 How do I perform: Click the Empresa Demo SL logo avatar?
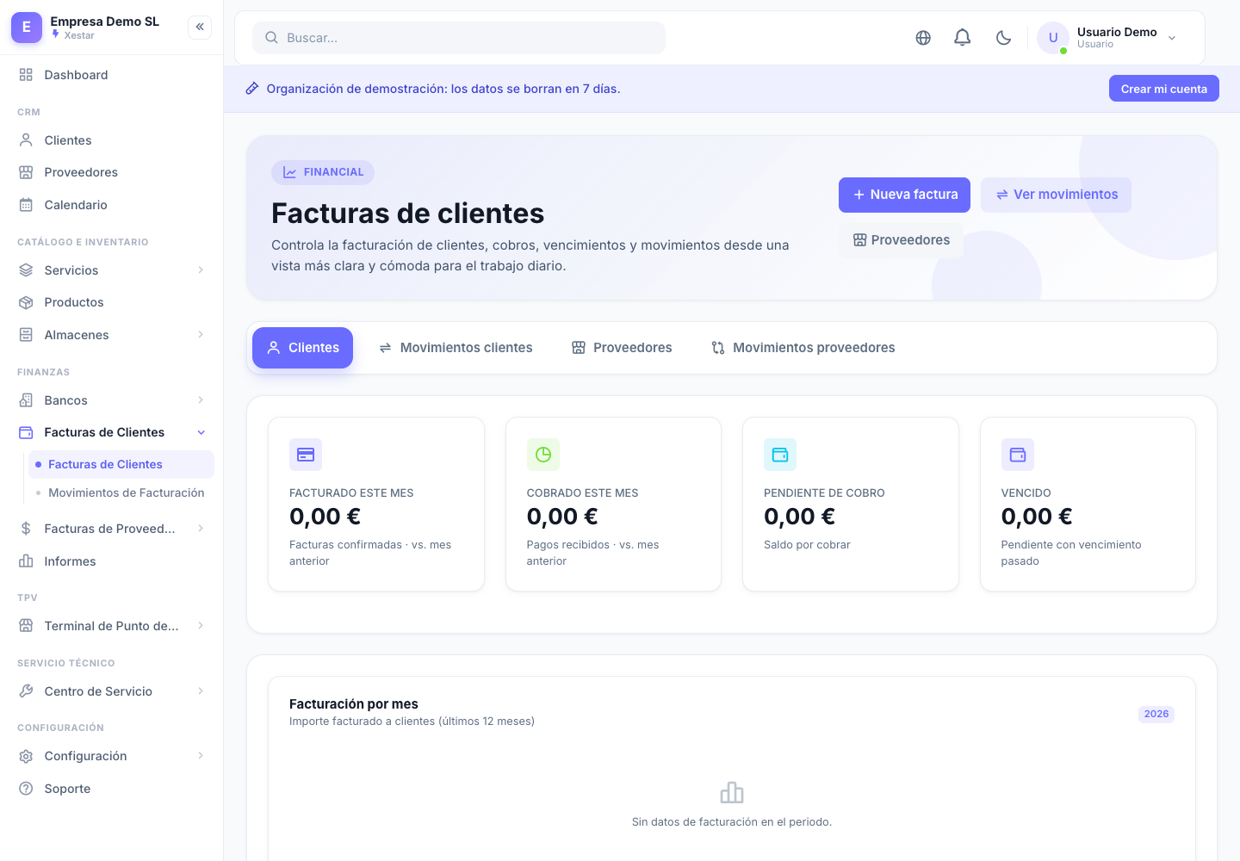(26, 28)
